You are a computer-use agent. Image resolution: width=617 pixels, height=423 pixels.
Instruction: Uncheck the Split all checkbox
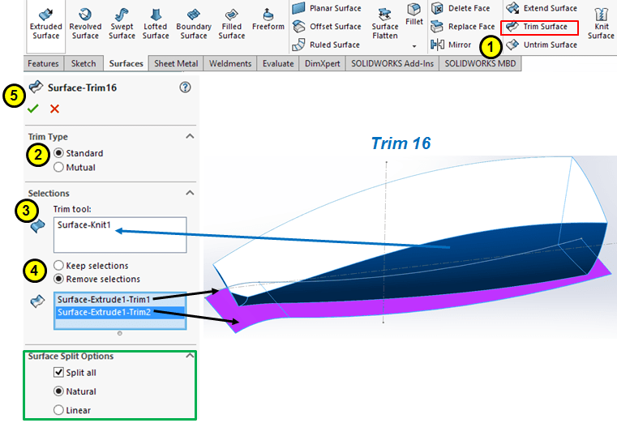pyautogui.click(x=58, y=373)
